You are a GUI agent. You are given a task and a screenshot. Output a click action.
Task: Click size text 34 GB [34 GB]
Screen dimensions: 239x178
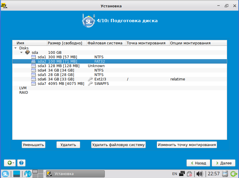click(x=61, y=70)
